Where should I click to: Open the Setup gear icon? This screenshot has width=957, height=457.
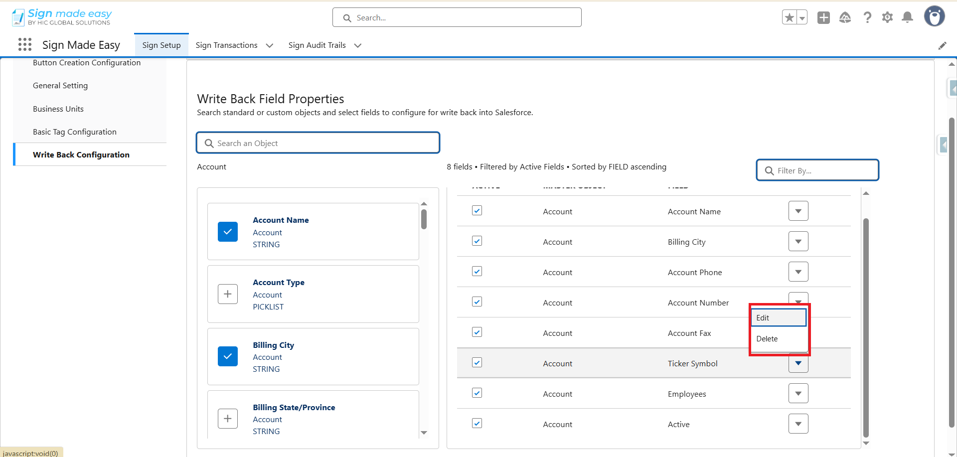coord(887,18)
